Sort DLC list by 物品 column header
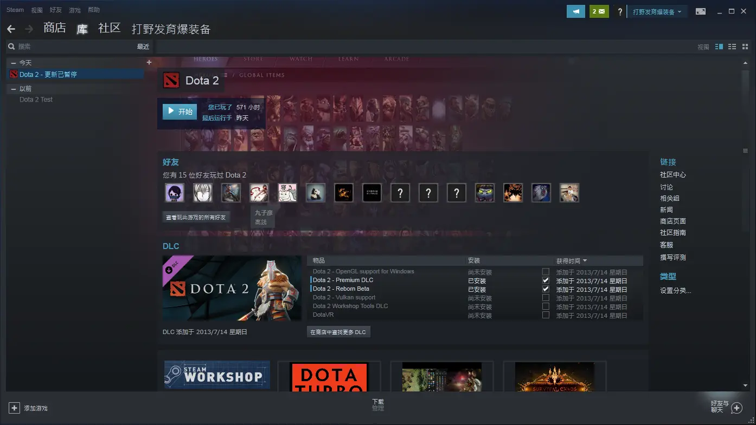 click(319, 261)
